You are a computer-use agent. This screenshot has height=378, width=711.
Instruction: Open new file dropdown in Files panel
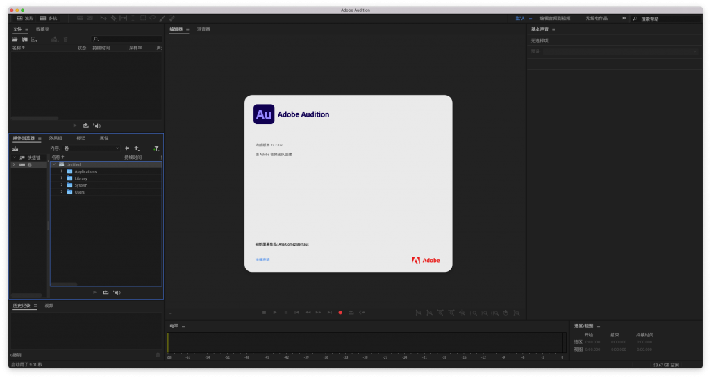34,40
